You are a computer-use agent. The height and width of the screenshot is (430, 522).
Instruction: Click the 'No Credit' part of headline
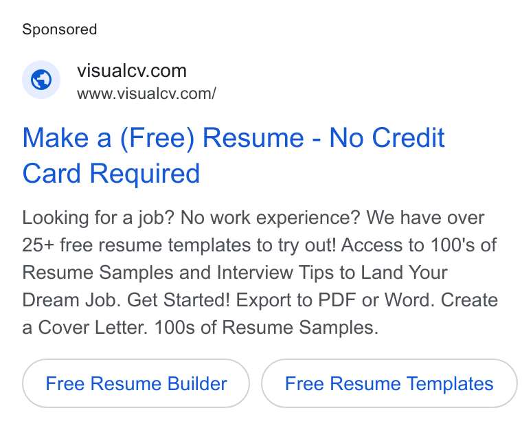pyautogui.click(x=387, y=137)
